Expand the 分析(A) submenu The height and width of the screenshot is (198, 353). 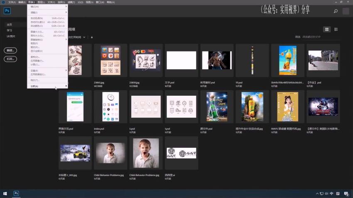(x=47, y=86)
